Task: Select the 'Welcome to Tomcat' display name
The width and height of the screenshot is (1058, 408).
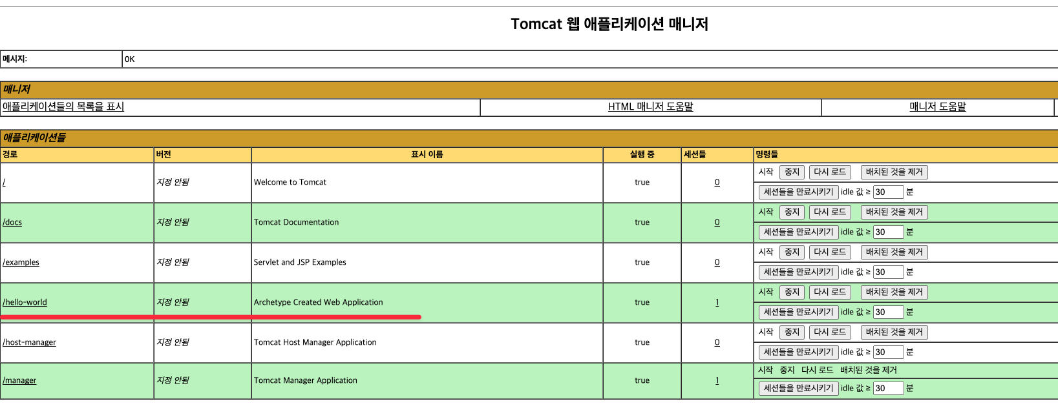Action: tap(290, 182)
